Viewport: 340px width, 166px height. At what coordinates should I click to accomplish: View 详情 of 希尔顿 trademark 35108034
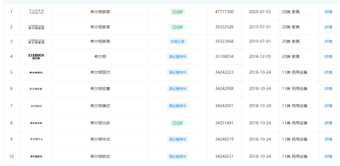(x=328, y=57)
